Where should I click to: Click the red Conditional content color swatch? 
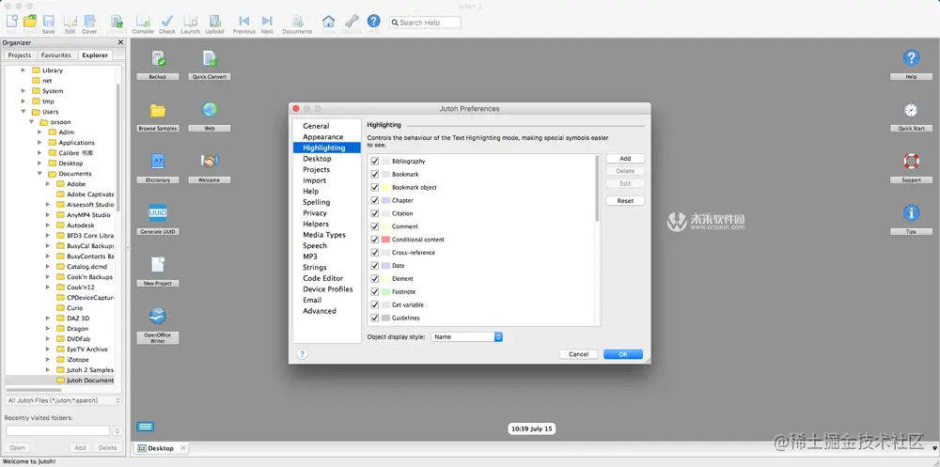385,240
